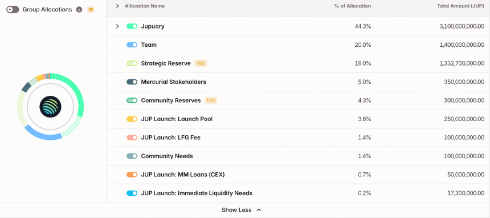Image resolution: width=490 pixels, height=218 pixels.
Task: Click the Jupiter logo in the donut chart
Action: [x=50, y=107]
